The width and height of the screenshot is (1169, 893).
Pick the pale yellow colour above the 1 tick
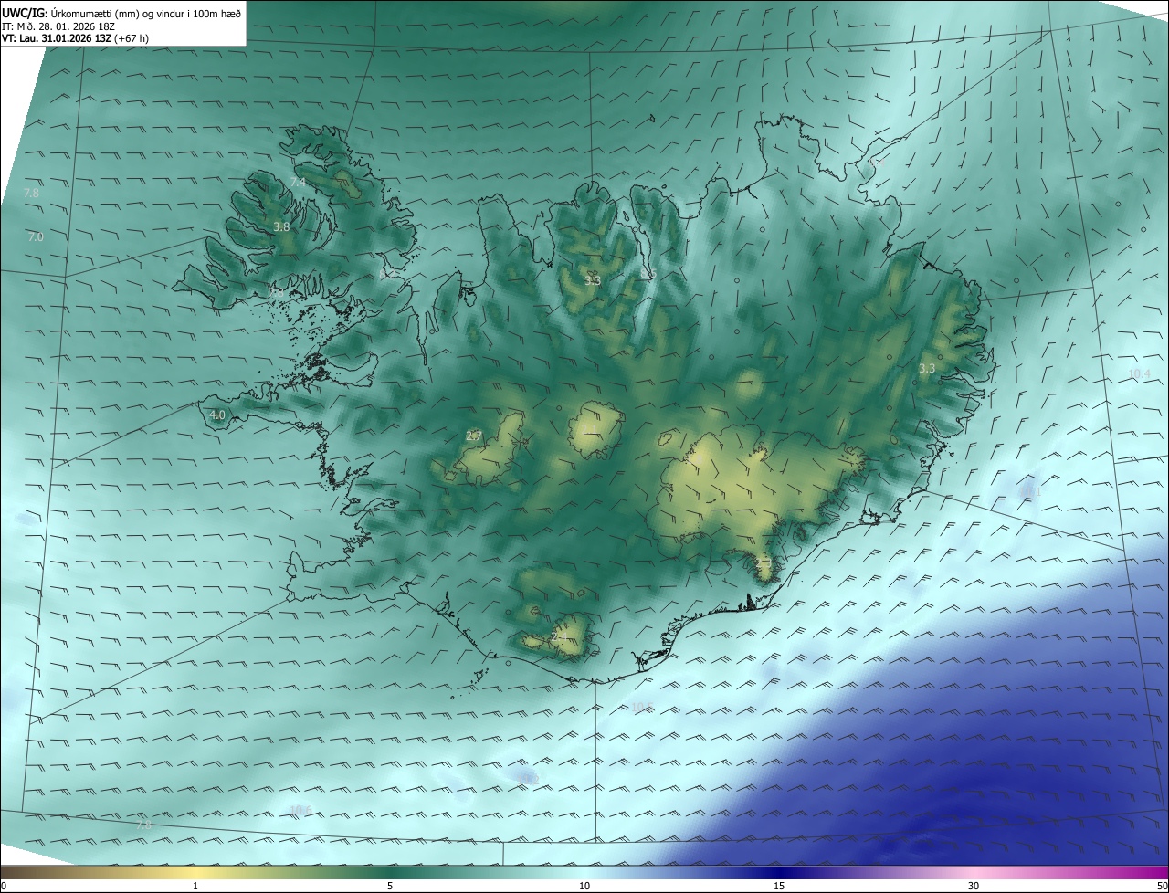[x=195, y=872]
